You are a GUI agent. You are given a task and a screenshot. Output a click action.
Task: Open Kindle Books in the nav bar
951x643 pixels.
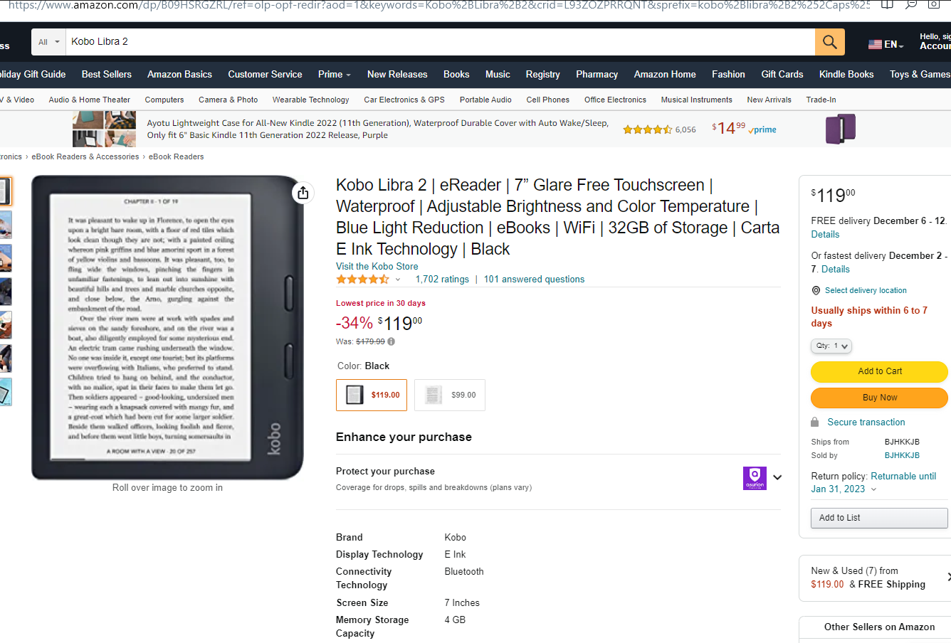pyautogui.click(x=846, y=74)
